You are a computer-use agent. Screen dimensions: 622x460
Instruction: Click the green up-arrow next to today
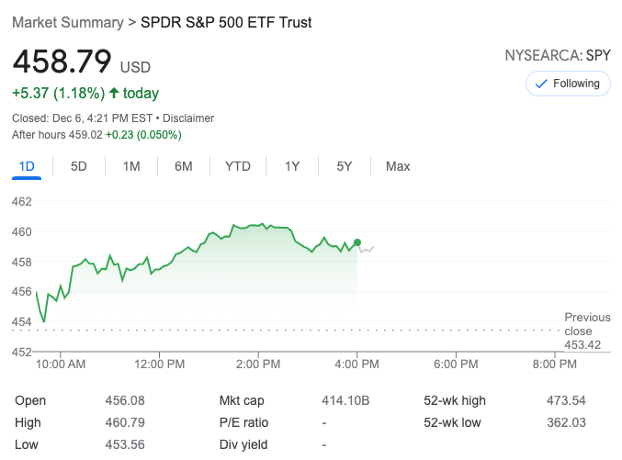click(114, 93)
